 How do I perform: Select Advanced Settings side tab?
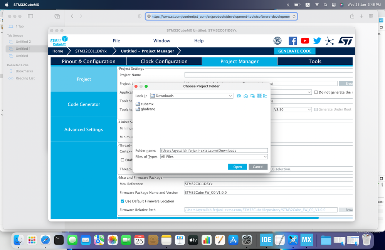click(84, 129)
